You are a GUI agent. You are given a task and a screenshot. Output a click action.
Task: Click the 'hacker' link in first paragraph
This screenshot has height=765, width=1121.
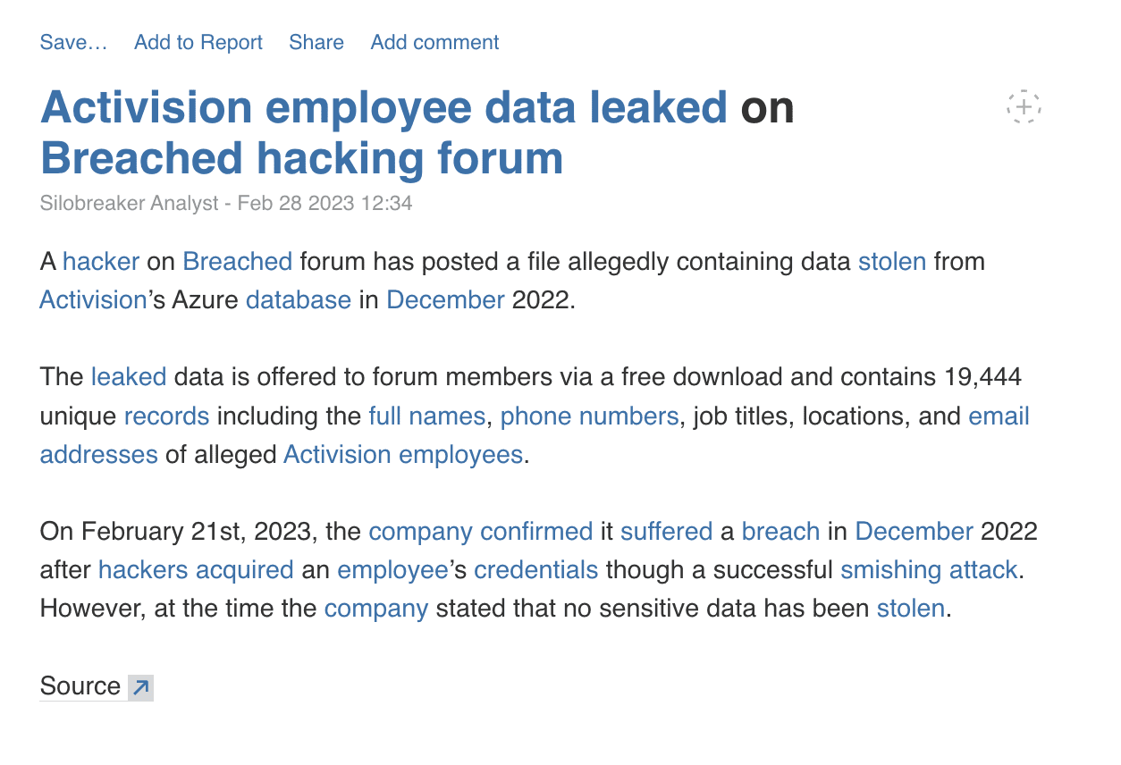coord(101,261)
